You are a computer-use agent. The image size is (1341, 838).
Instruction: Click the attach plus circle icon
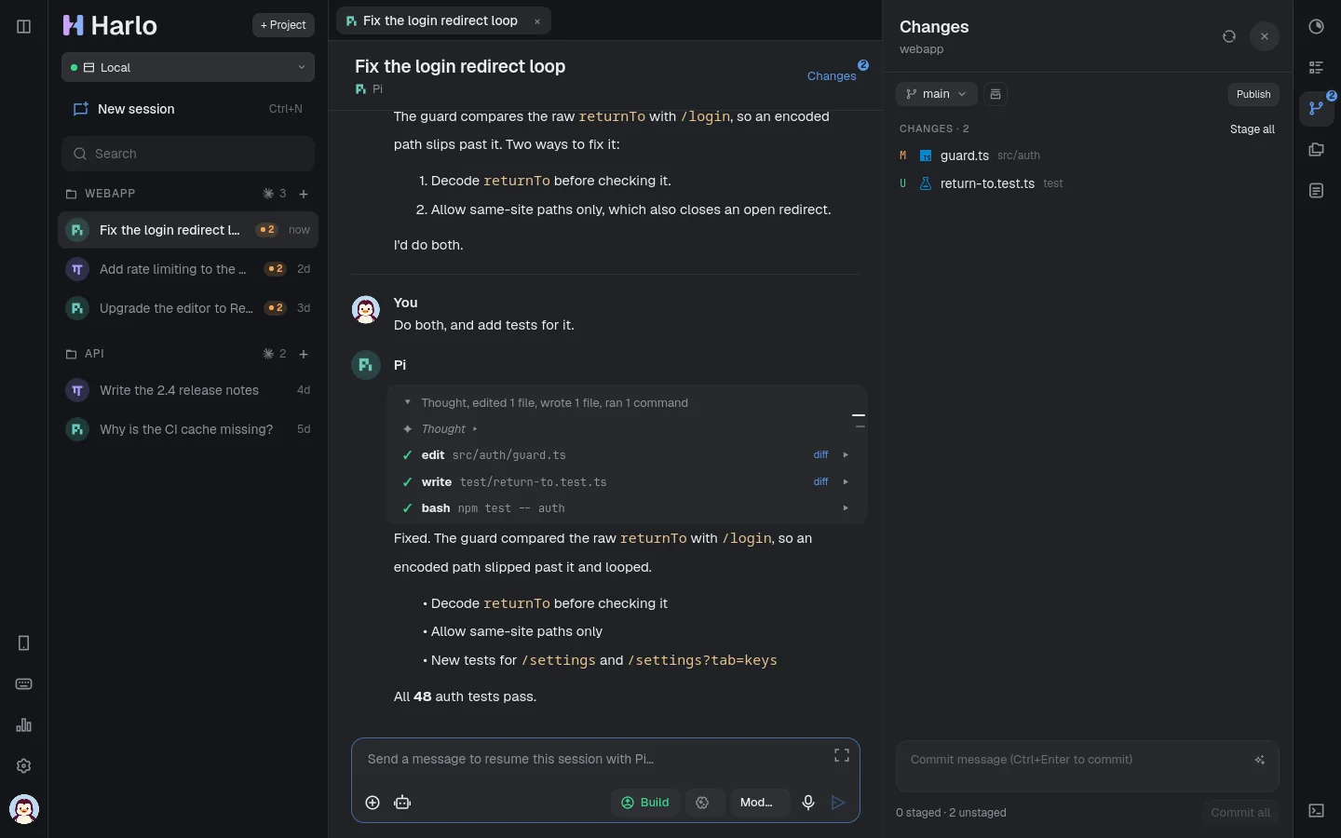[372, 803]
